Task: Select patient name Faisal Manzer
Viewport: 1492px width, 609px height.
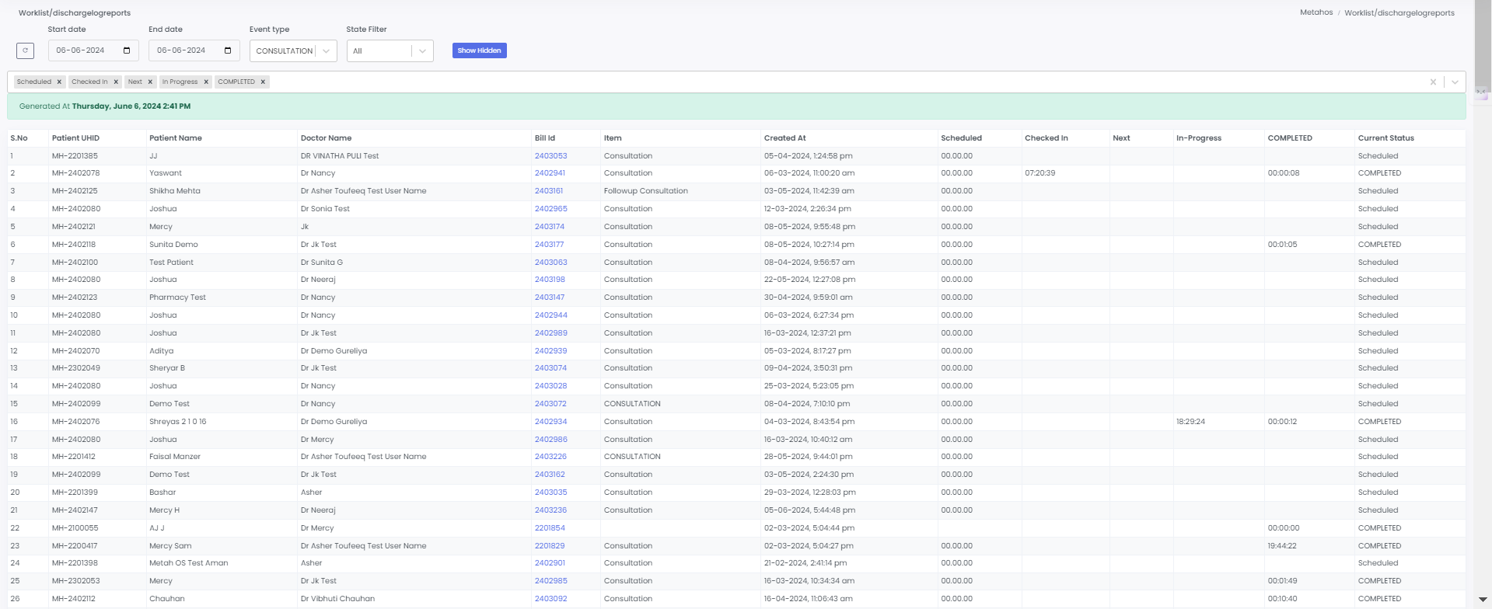Action: (175, 456)
